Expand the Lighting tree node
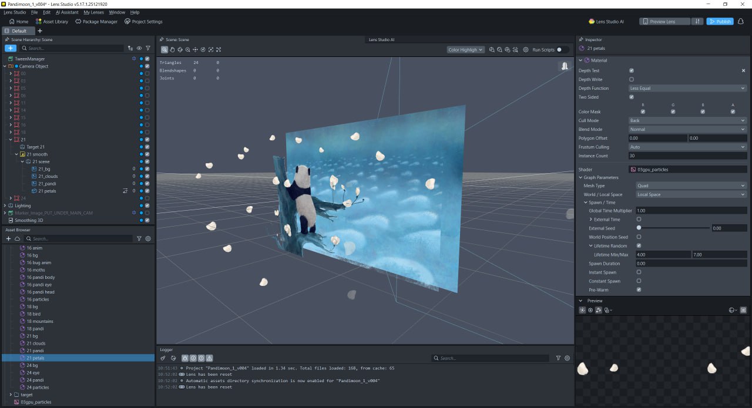752x408 pixels. 5,206
